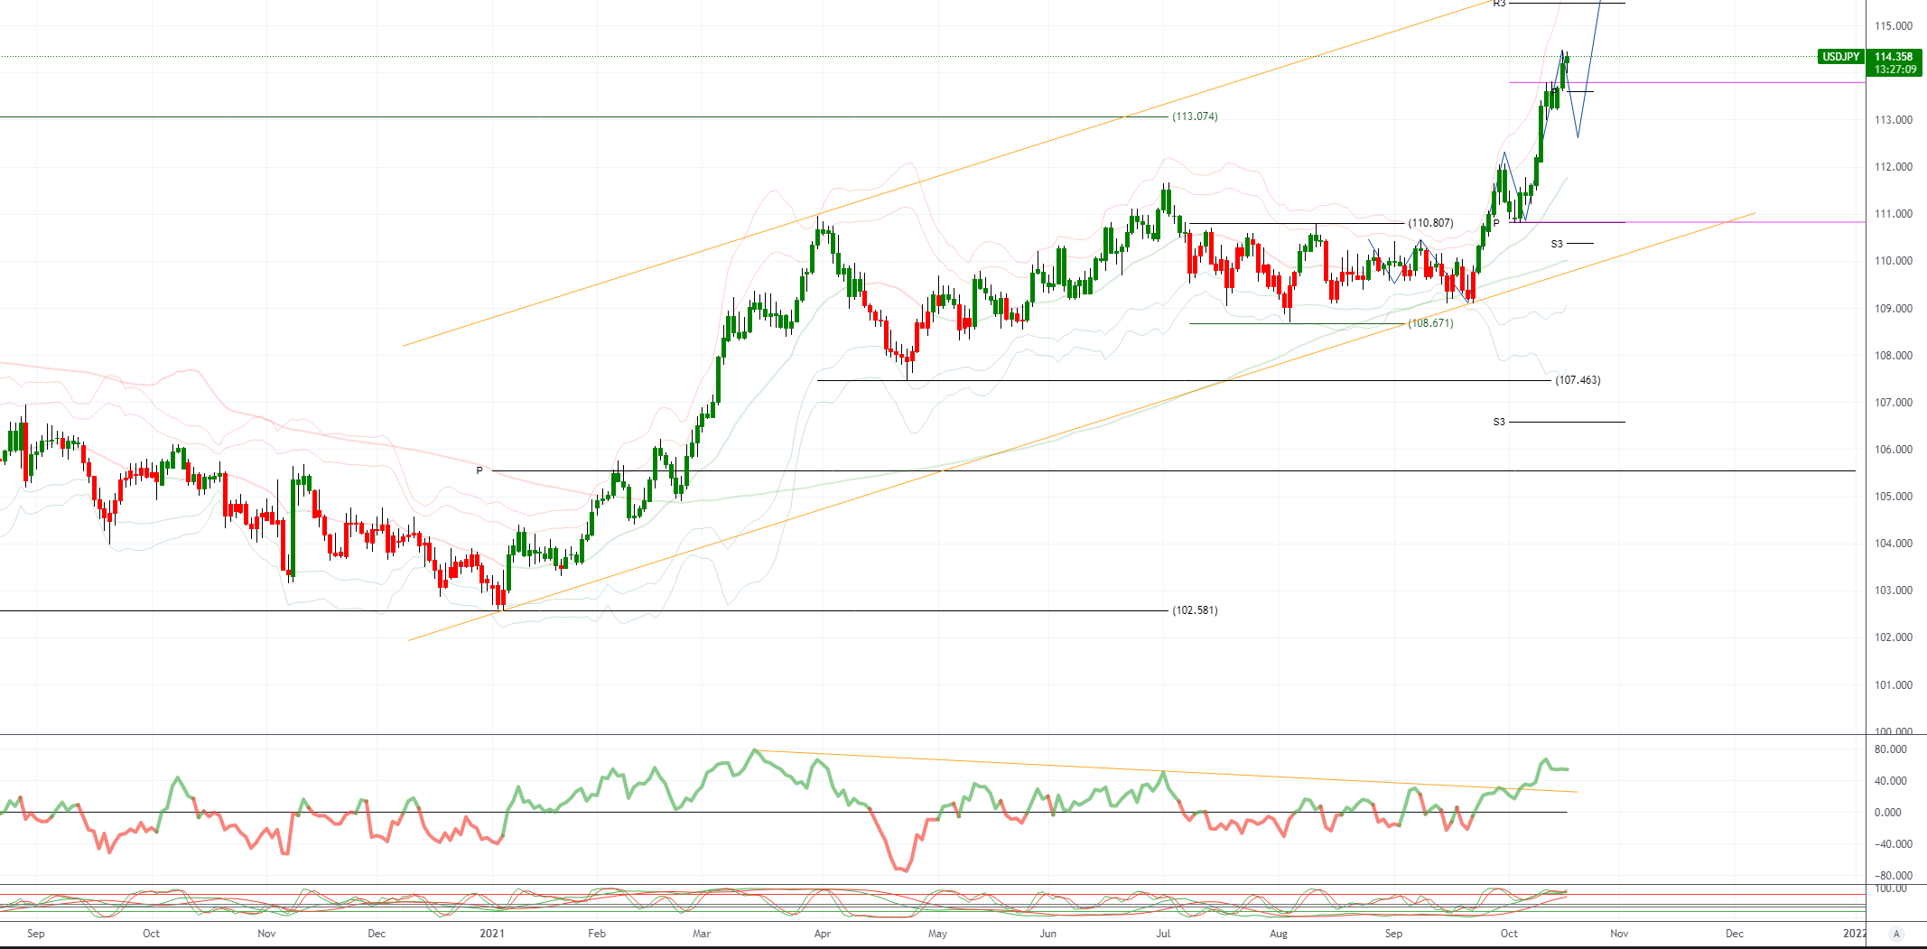Select the R3 pivot label at top

pos(1499,4)
